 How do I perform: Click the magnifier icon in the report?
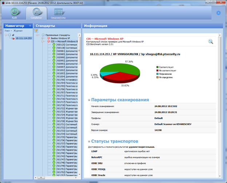(211, 41)
